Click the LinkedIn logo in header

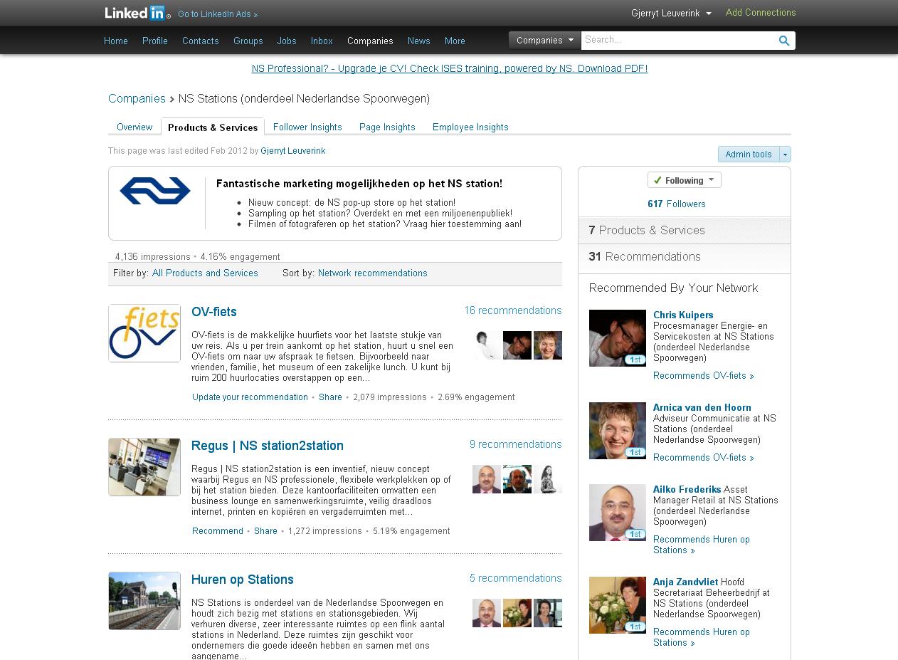[x=135, y=13]
